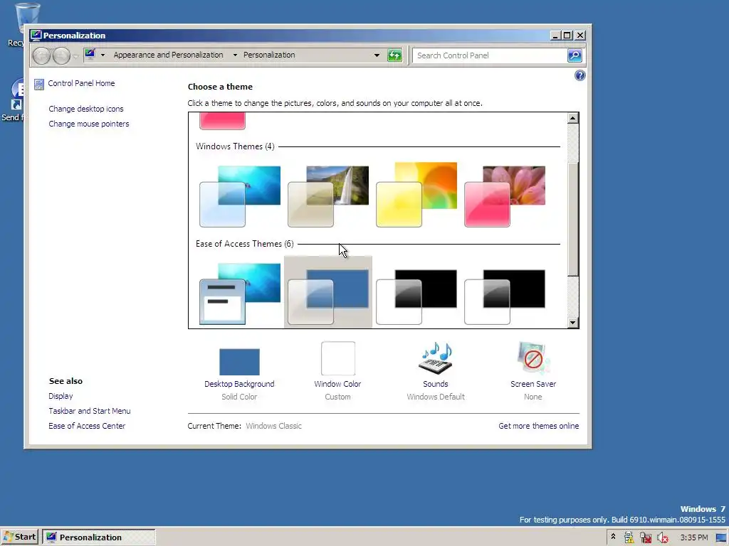Click the green Refresh button
The height and width of the screenshot is (546, 729).
(x=394, y=55)
